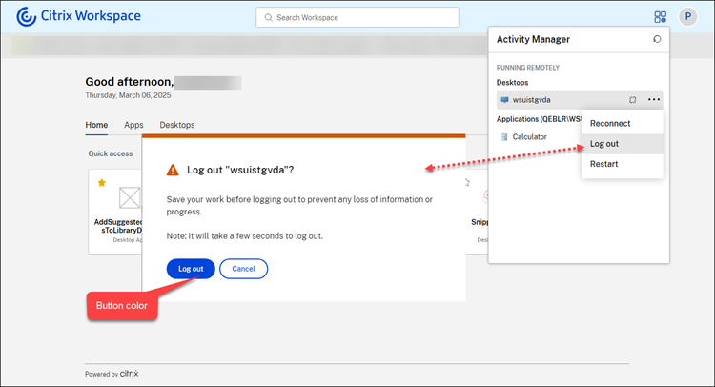Open the Activity Manager grid icon
The image size is (715, 387).
pos(660,17)
